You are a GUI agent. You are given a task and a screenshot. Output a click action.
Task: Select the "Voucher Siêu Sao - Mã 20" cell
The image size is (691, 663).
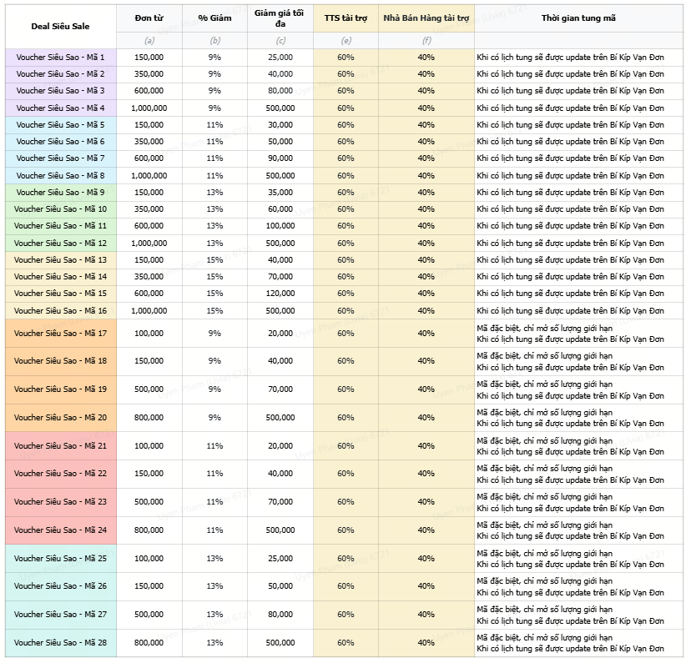coord(60,418)
